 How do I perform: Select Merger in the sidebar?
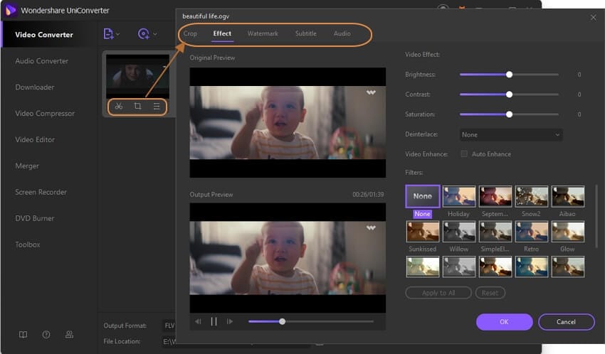pyautogui.click(x=27, y=166)
